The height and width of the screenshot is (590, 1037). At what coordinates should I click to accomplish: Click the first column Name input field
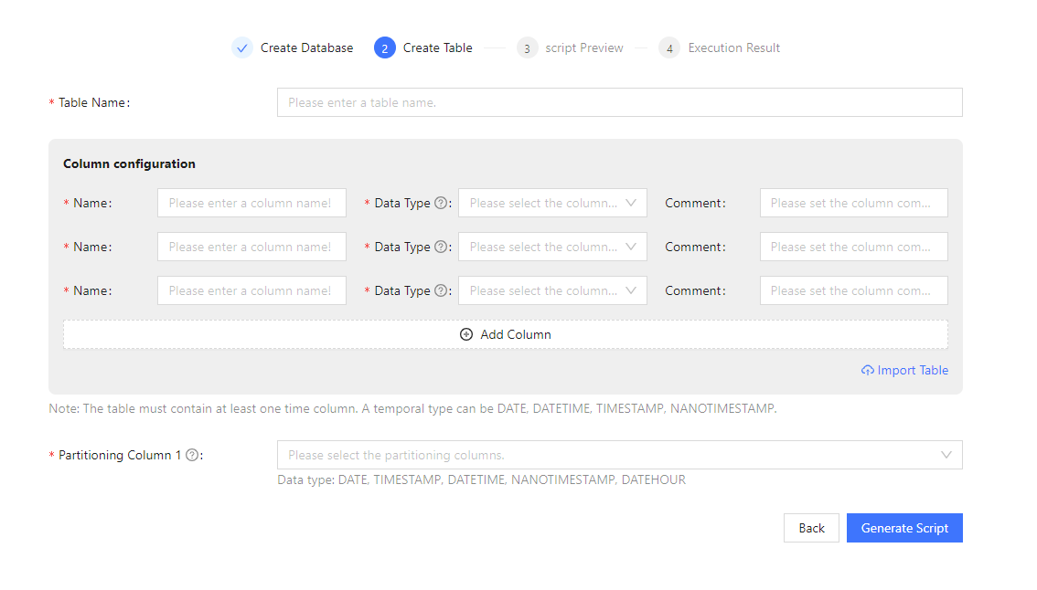click(251, 203)
